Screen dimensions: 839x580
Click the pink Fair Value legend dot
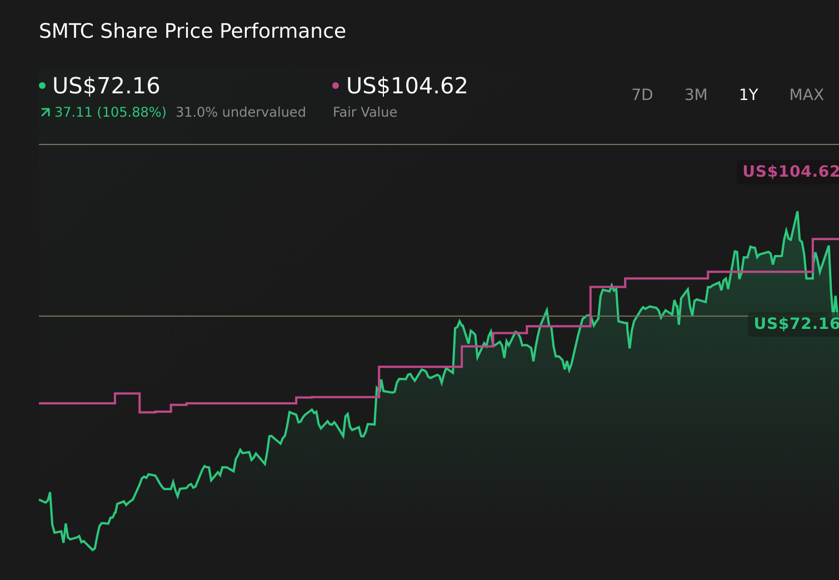pos(335,85)
